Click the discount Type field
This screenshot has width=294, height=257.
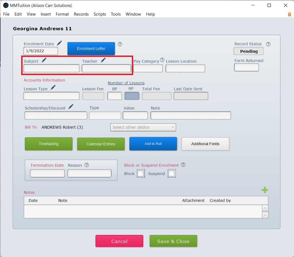click(105, 116)
